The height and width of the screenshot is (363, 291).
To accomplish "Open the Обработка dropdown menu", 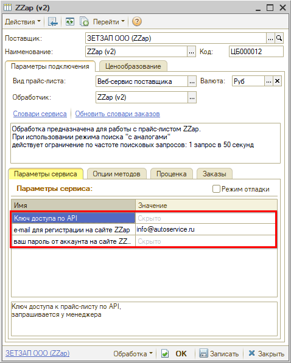I will (x=133, y=353).
